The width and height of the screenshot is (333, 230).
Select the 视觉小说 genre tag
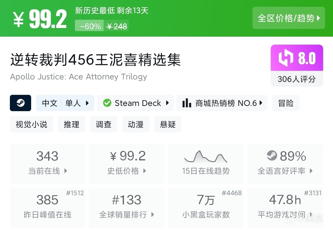coord(31,124)
